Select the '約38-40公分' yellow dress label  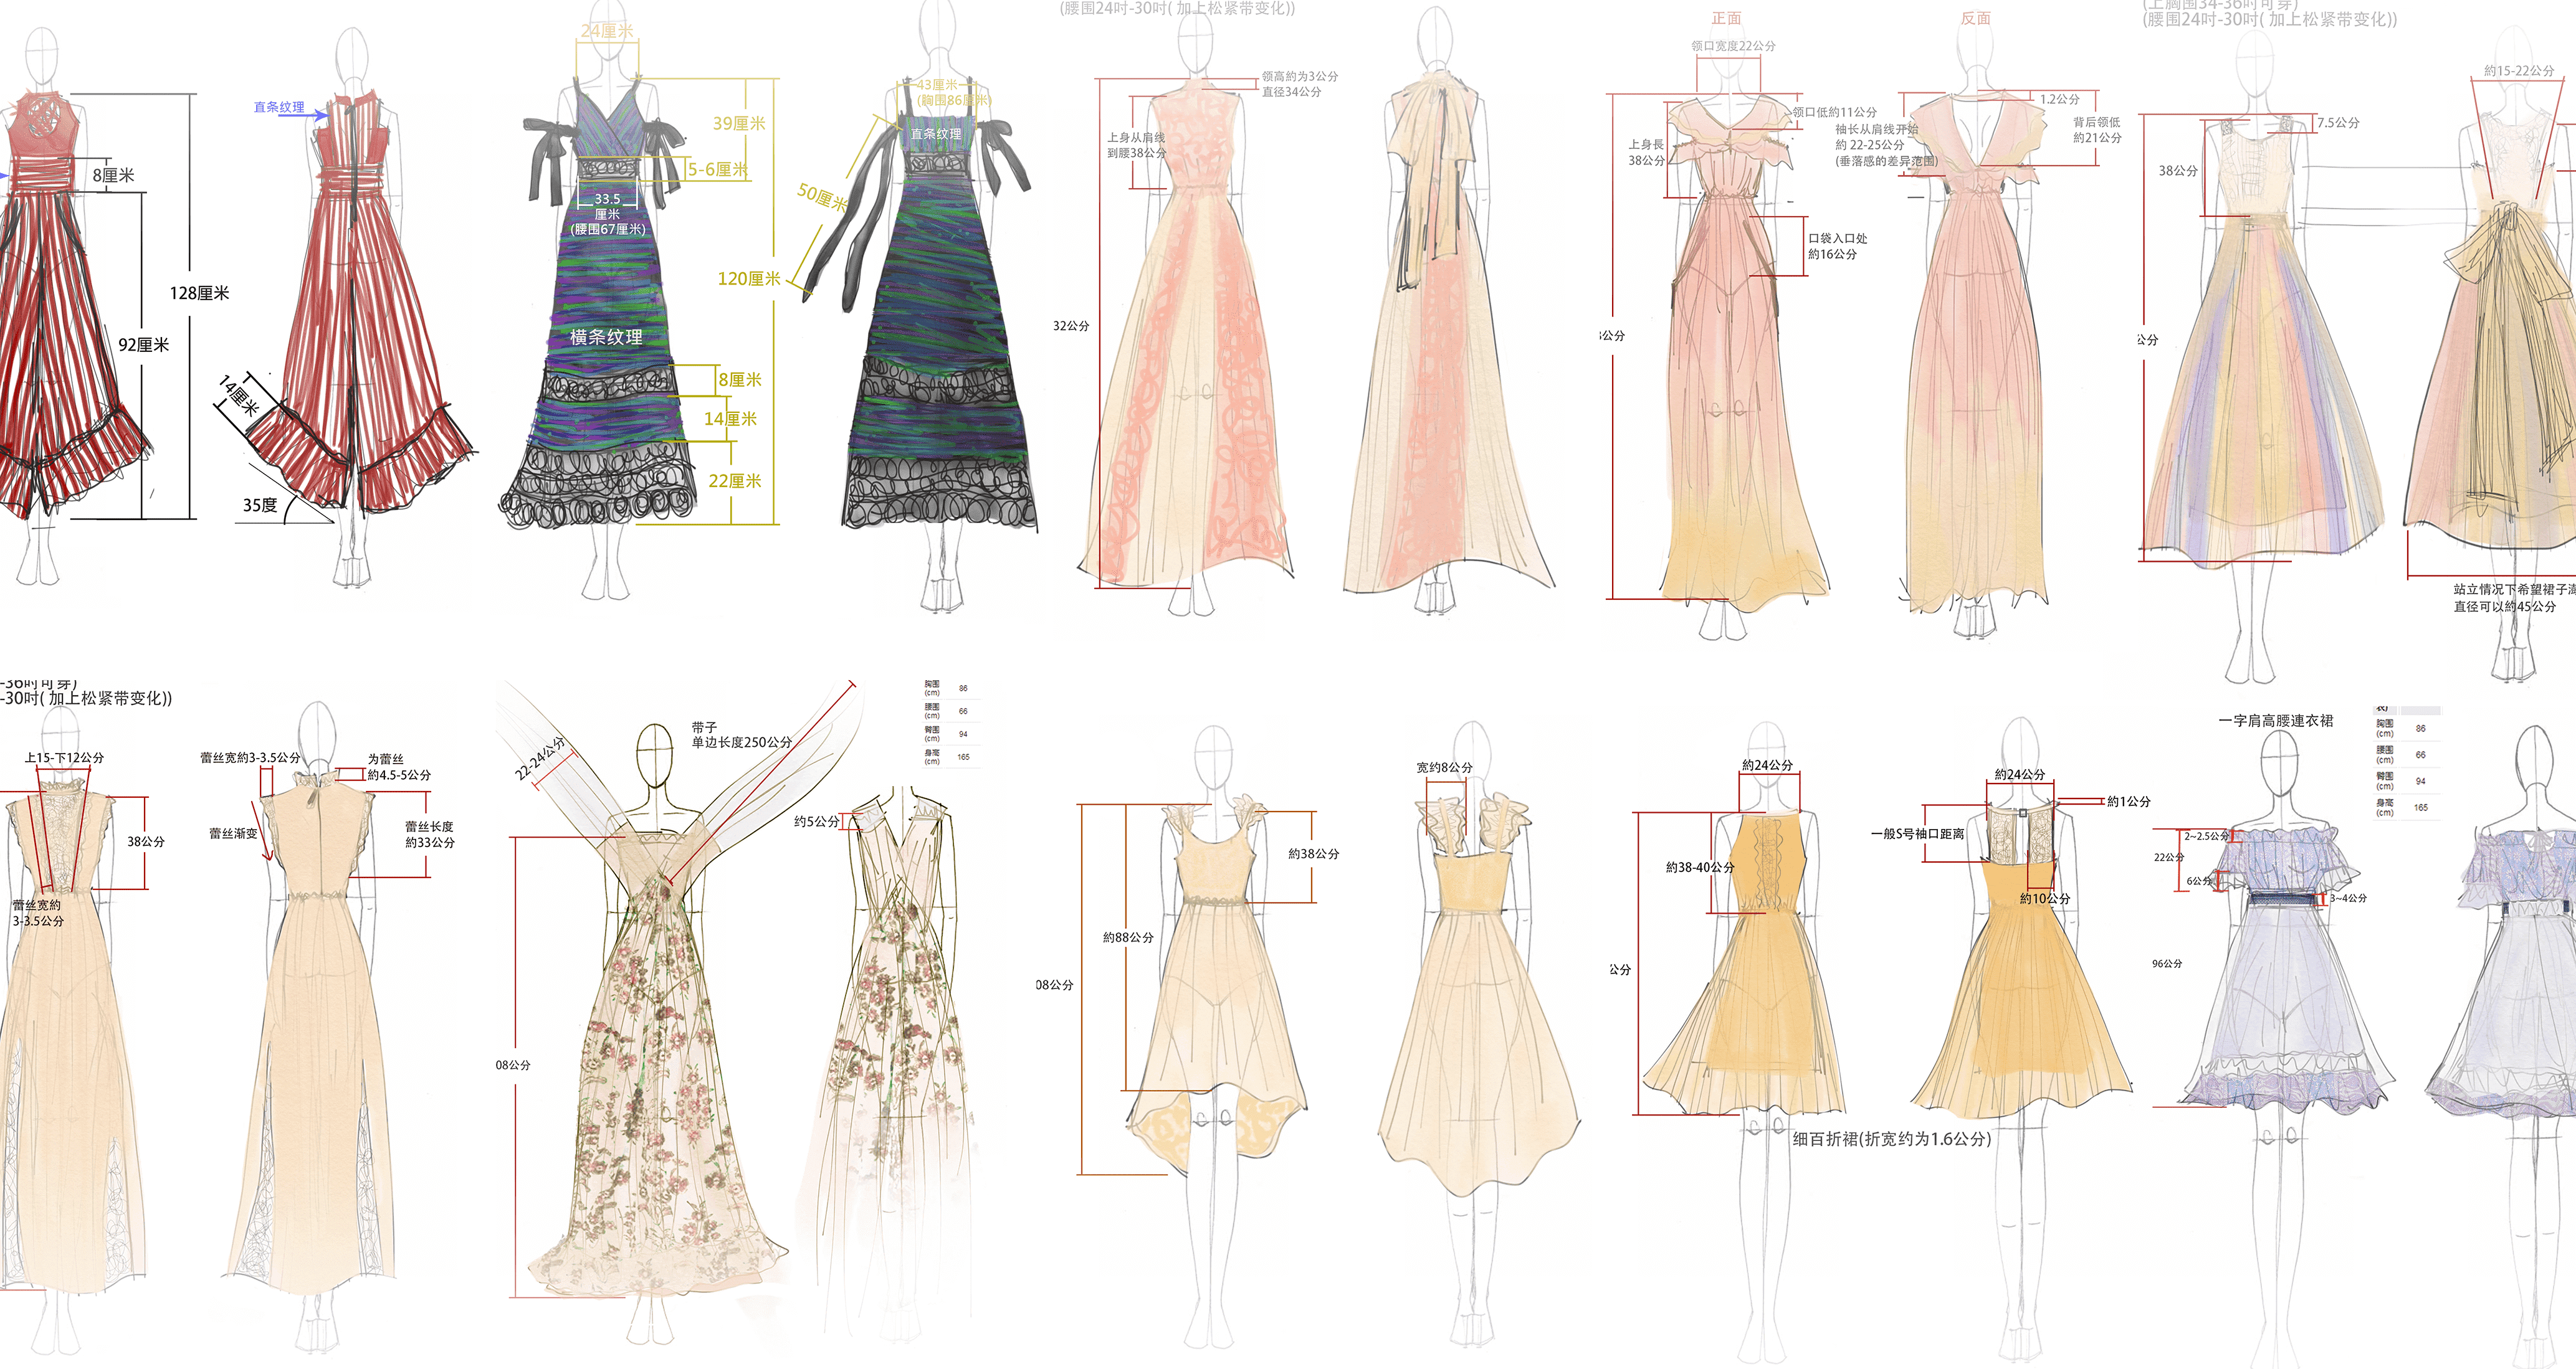coord(1699,868)
